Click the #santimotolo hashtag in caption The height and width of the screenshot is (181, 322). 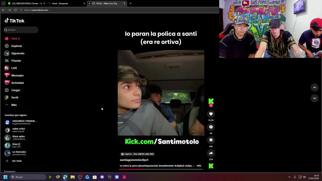[166, 166]
